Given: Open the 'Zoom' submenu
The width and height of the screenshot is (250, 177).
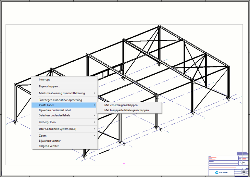Looking at the screenshot, I should [43, 136].
